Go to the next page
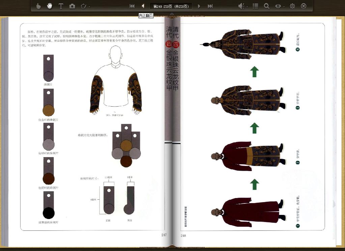 [x=199, y=6]
